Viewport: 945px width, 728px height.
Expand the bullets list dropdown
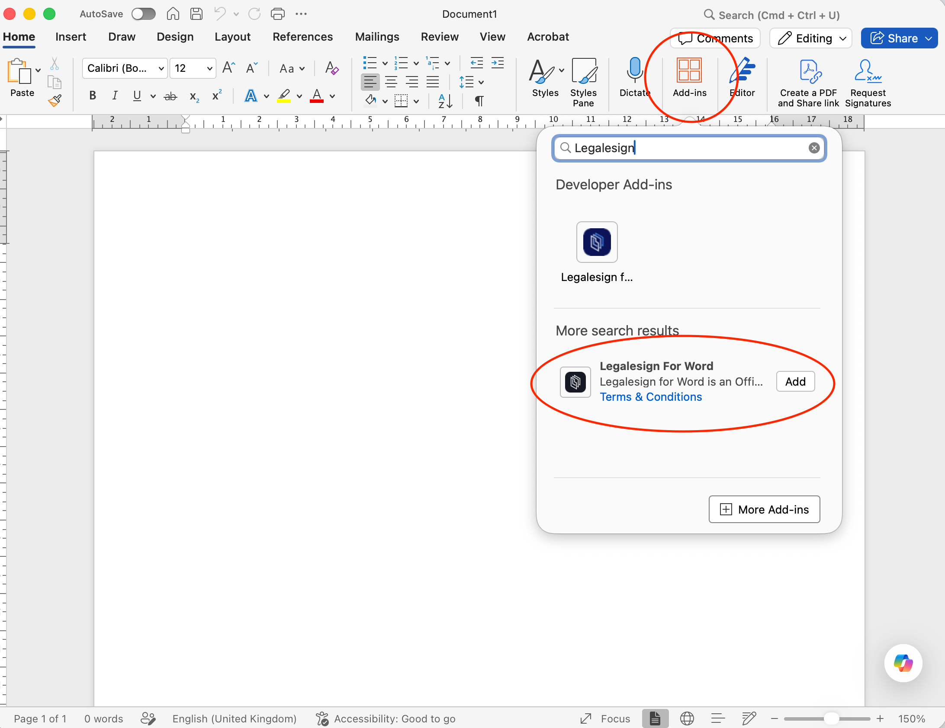[385, 63]
